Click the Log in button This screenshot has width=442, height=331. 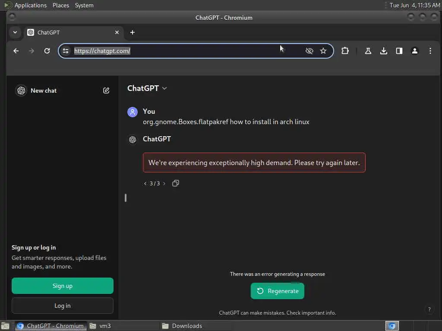(63, 306)
